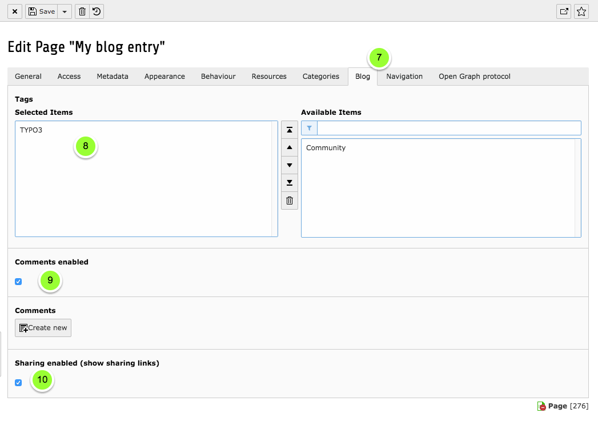Toggle the Comments enabled checkbox

pyautogui.click(x=18, y=282)
